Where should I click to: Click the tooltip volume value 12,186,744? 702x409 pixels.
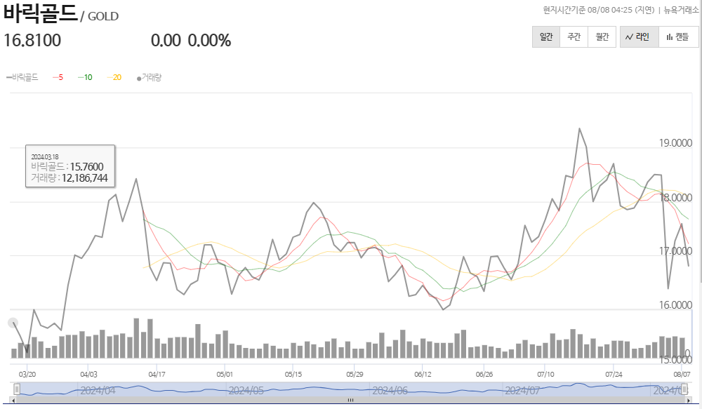pos(85,178)
